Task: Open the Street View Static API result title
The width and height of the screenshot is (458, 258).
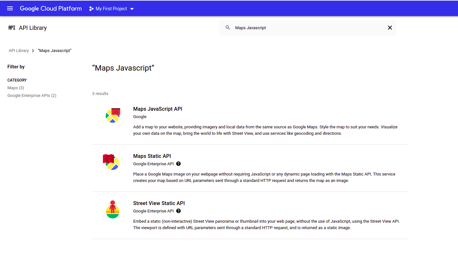Action: tap(159, 203)
